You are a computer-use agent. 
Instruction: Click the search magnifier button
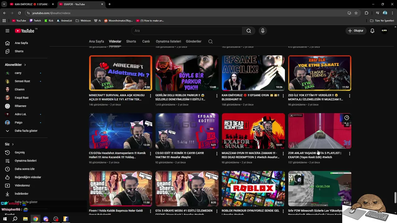[x=249, y=31]
